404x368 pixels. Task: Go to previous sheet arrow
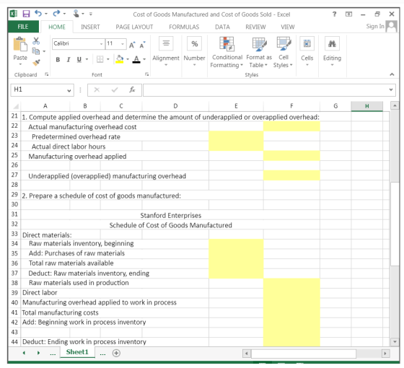24,353
